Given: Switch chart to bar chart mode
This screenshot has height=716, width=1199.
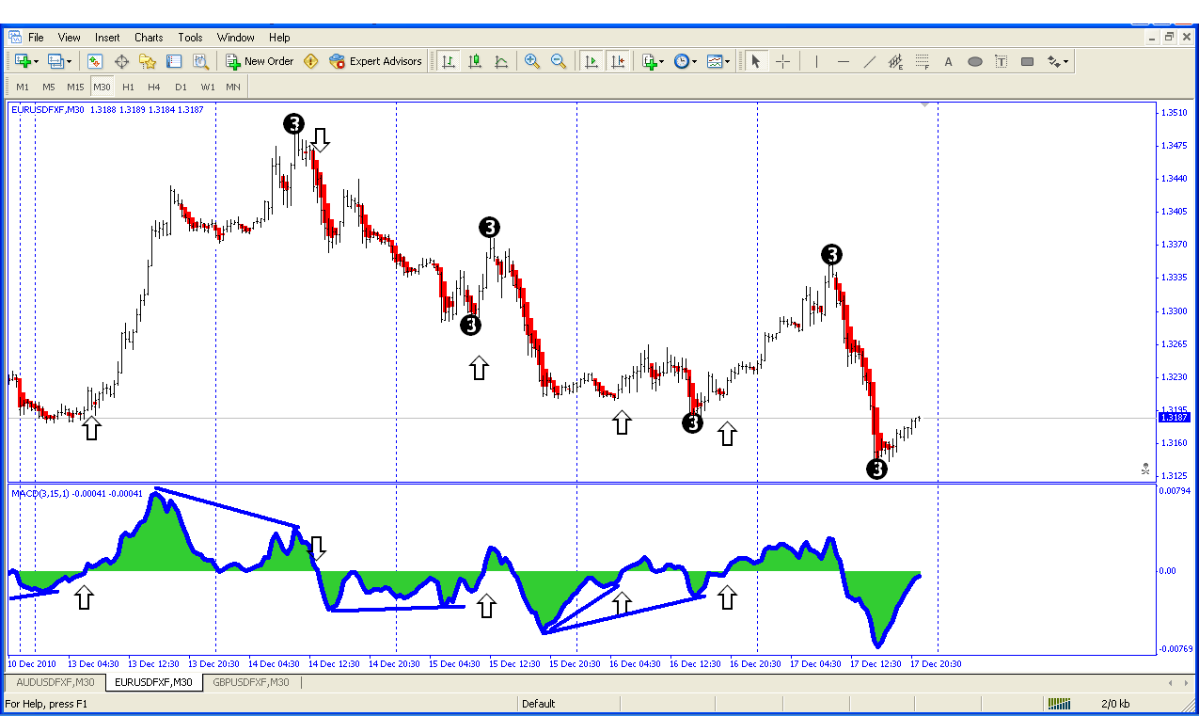Looking at the screenshot, I should (x=449, y=61).
